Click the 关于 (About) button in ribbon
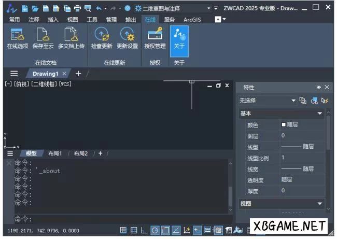 pyautogui.click(x=179, y=38)
